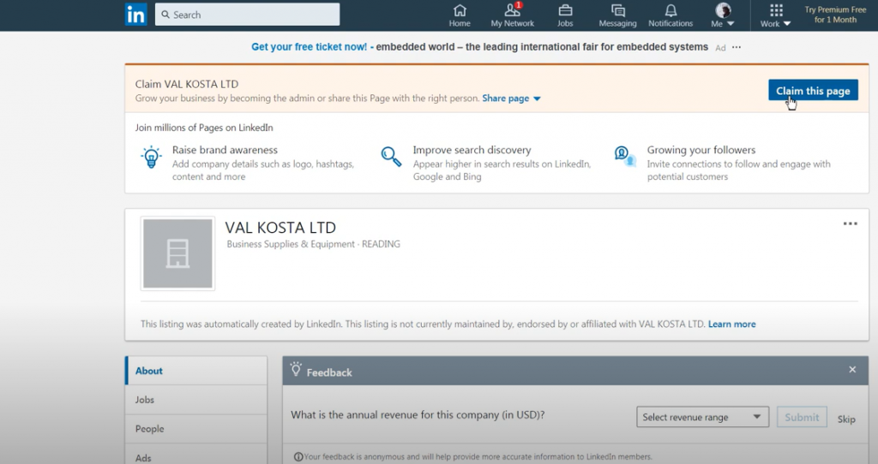Click the Claim VAL KOSTA LTD heading
The width and height of the screenshot is (878, 464).
coord(186,84)
